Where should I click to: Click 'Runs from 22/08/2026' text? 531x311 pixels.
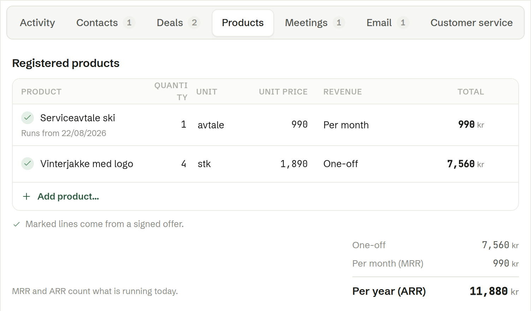[x=64, y=133]
